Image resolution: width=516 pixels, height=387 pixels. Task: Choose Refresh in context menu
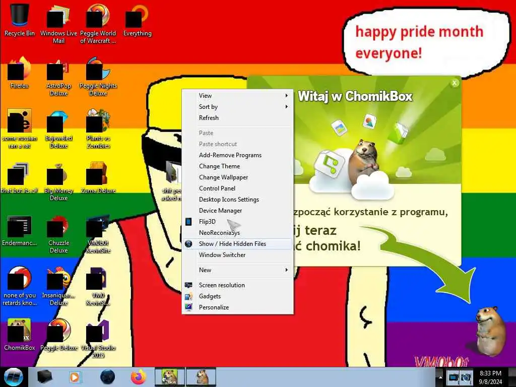pyautogui.click(x=237, y=118)
